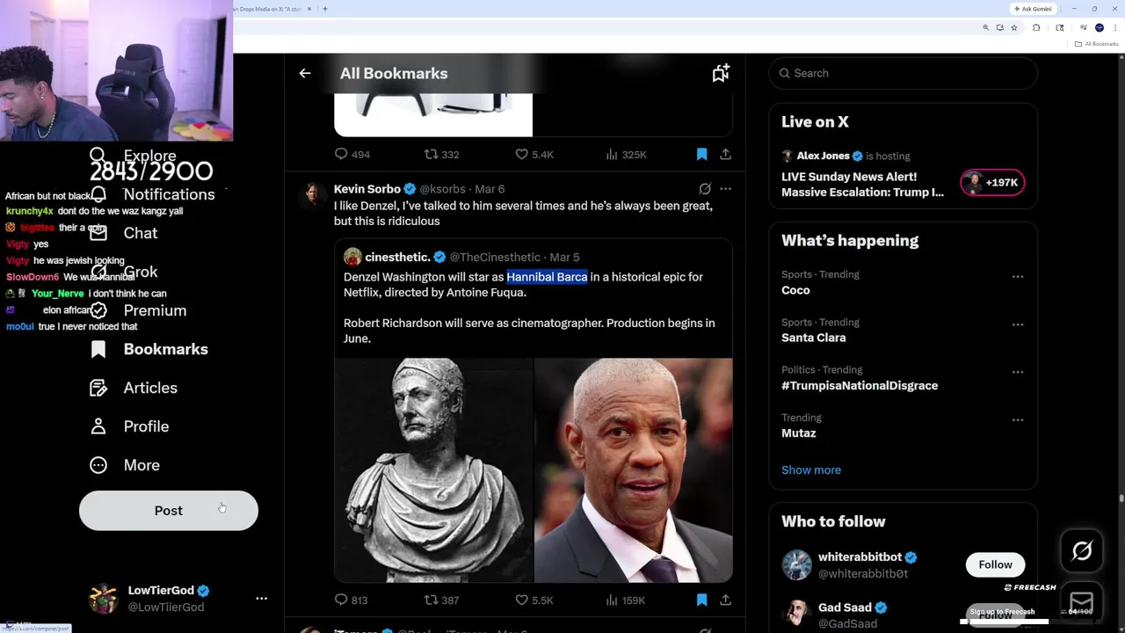This screenshot has height=633, width=1125.
Task: Open Santa Clara trending topic
Action: click(814, 338)
